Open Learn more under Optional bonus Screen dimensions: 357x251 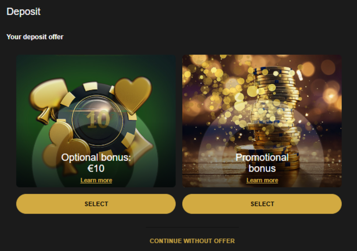[96, 181]
